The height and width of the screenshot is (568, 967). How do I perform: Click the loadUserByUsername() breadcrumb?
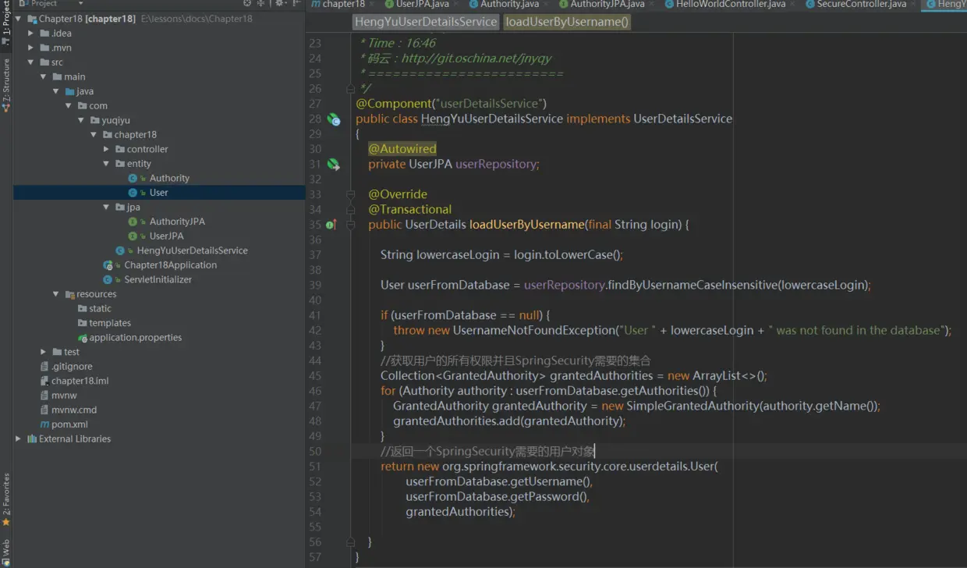(x=567, y=22)
